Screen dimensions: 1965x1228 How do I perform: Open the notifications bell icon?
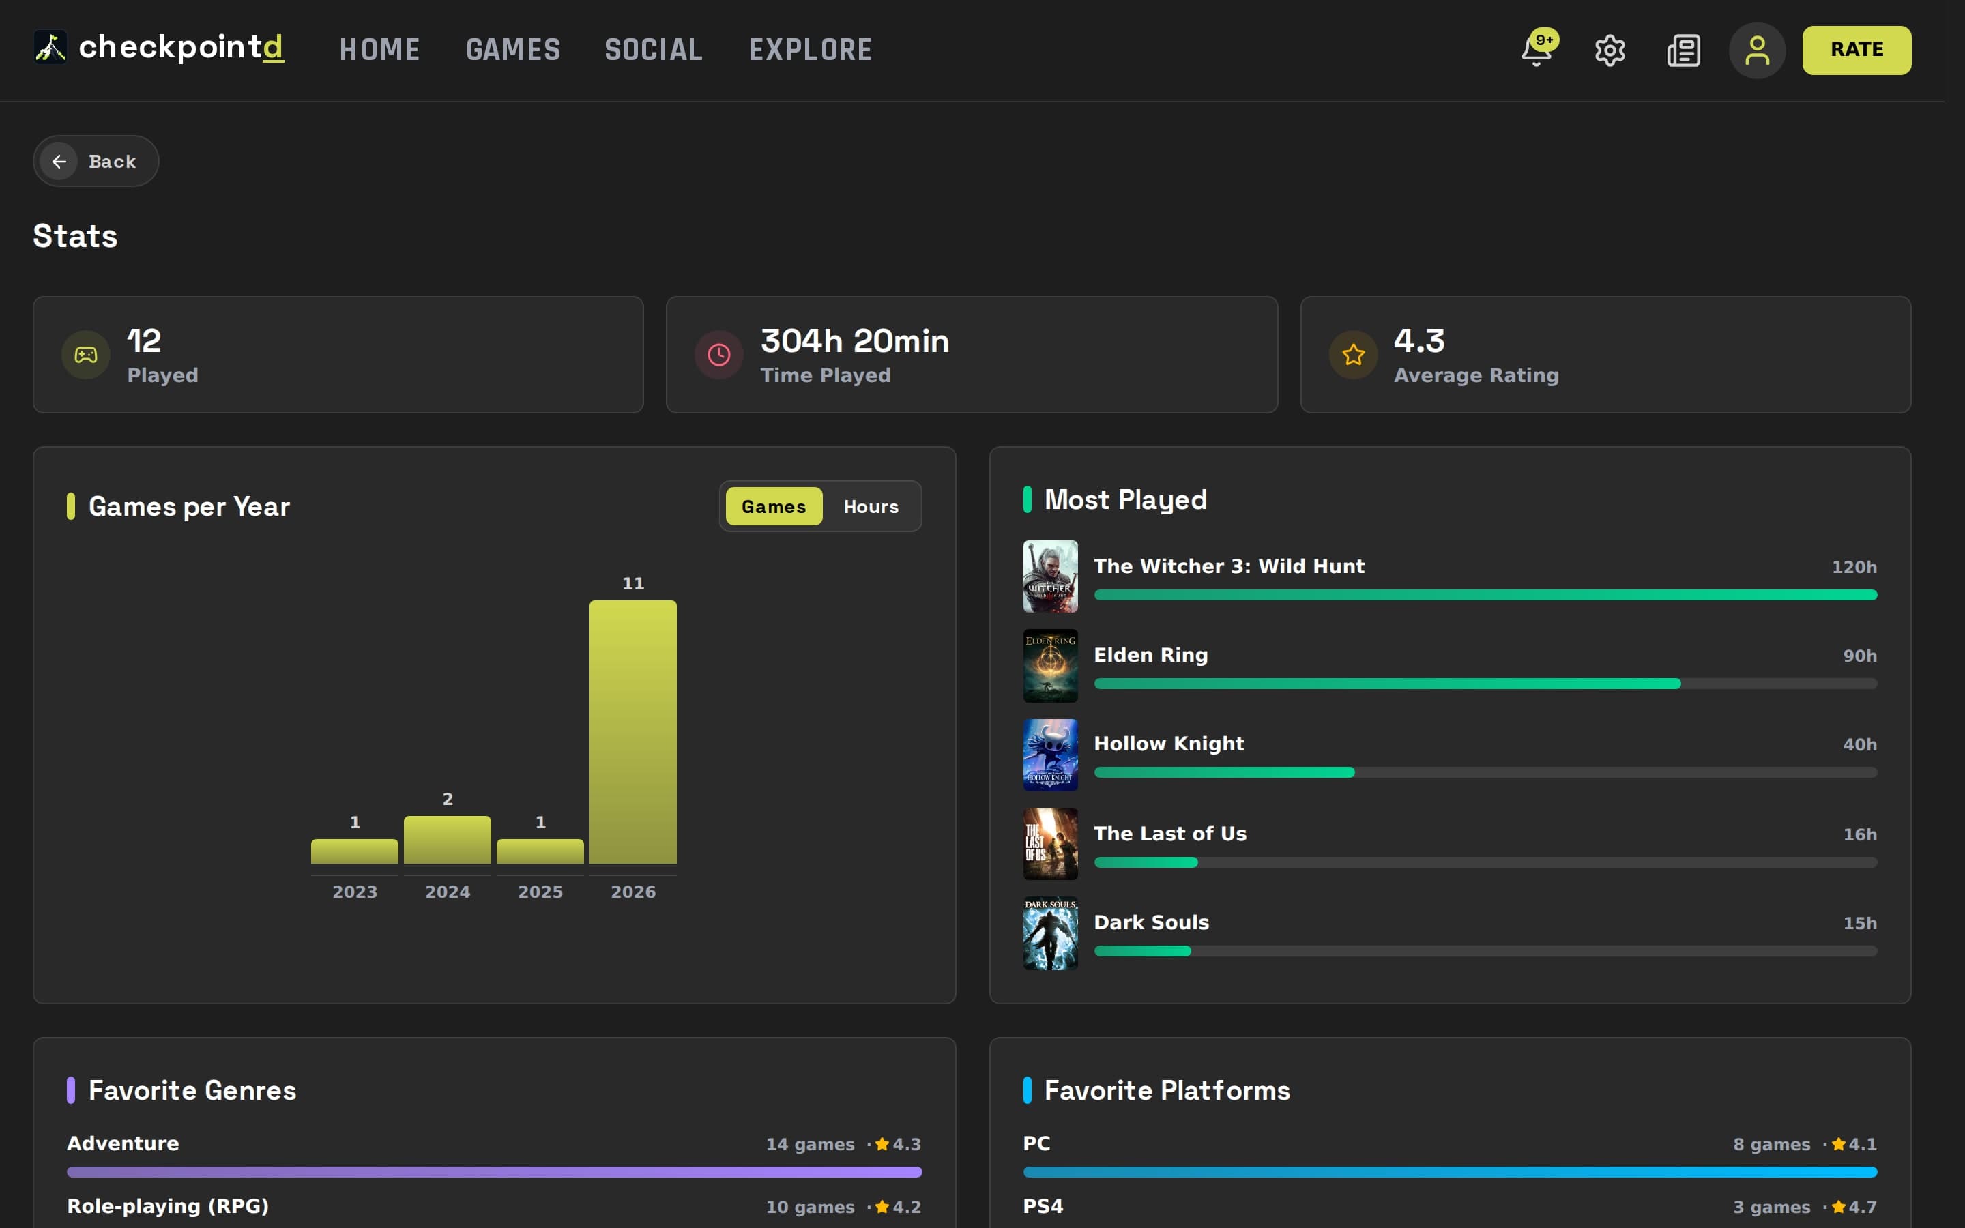[x=1535, y=50]
